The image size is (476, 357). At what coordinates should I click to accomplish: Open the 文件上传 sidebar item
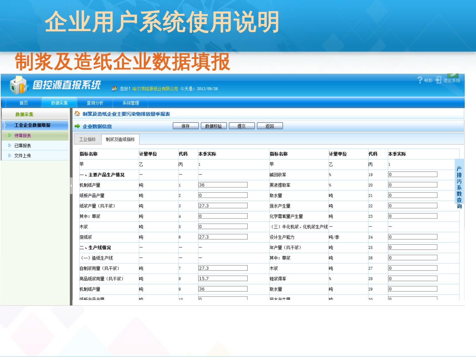point(22,156)
